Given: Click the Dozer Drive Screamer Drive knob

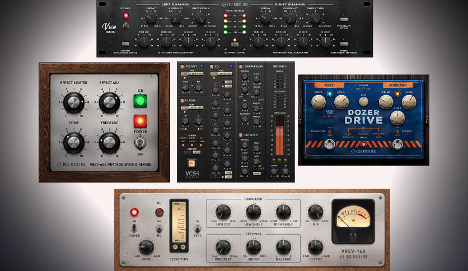Looking at the screenshot, I should tap(386, 102).
